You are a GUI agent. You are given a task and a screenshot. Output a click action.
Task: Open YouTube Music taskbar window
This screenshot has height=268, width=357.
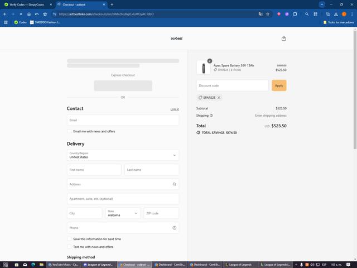[x=63, y=265]
